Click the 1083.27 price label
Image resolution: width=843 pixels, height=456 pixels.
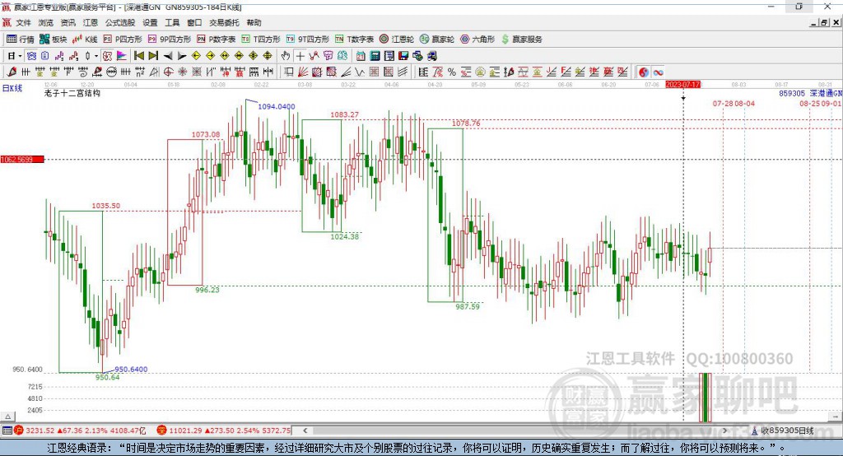(x=344, y=114)
